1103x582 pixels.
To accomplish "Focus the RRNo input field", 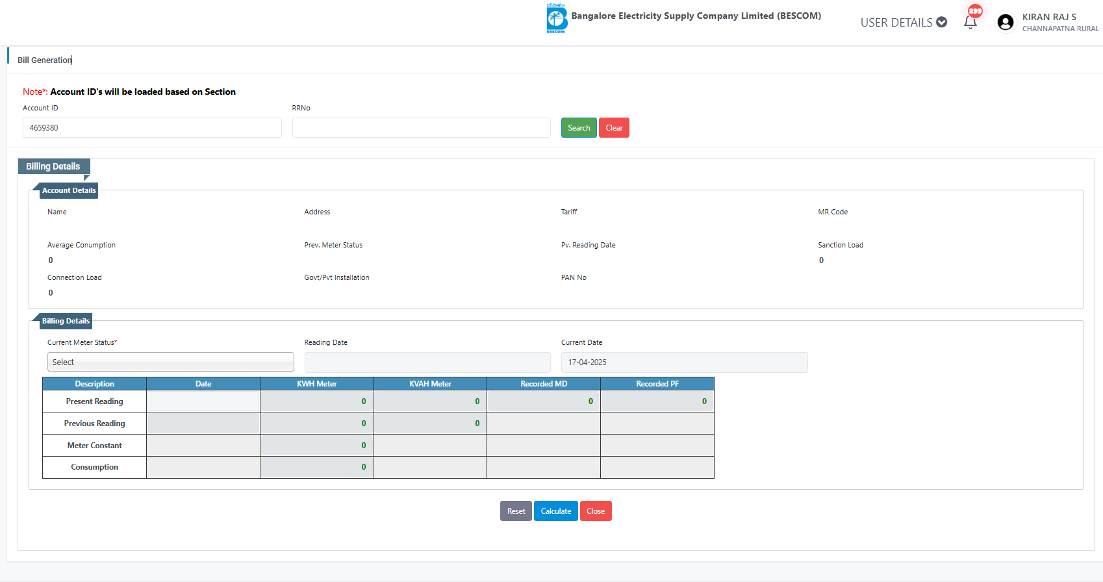I will pos(422,128).
